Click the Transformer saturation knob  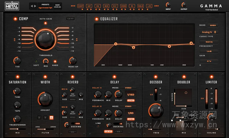(x=18, y=119)
